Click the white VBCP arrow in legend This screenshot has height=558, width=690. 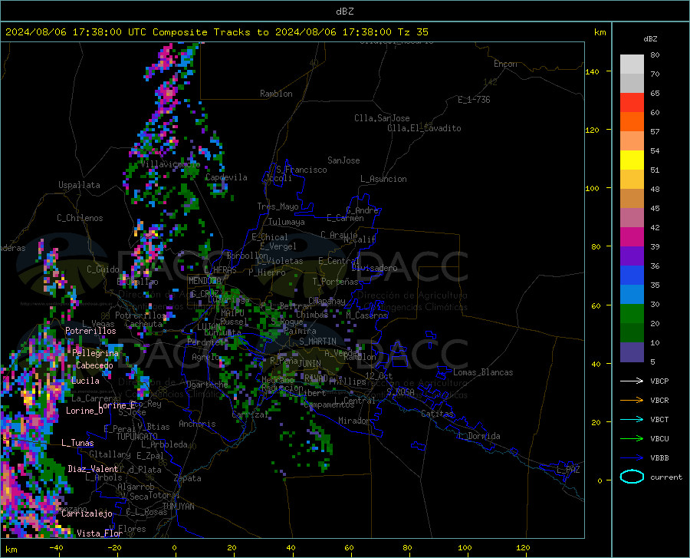(x=632, y=381)
